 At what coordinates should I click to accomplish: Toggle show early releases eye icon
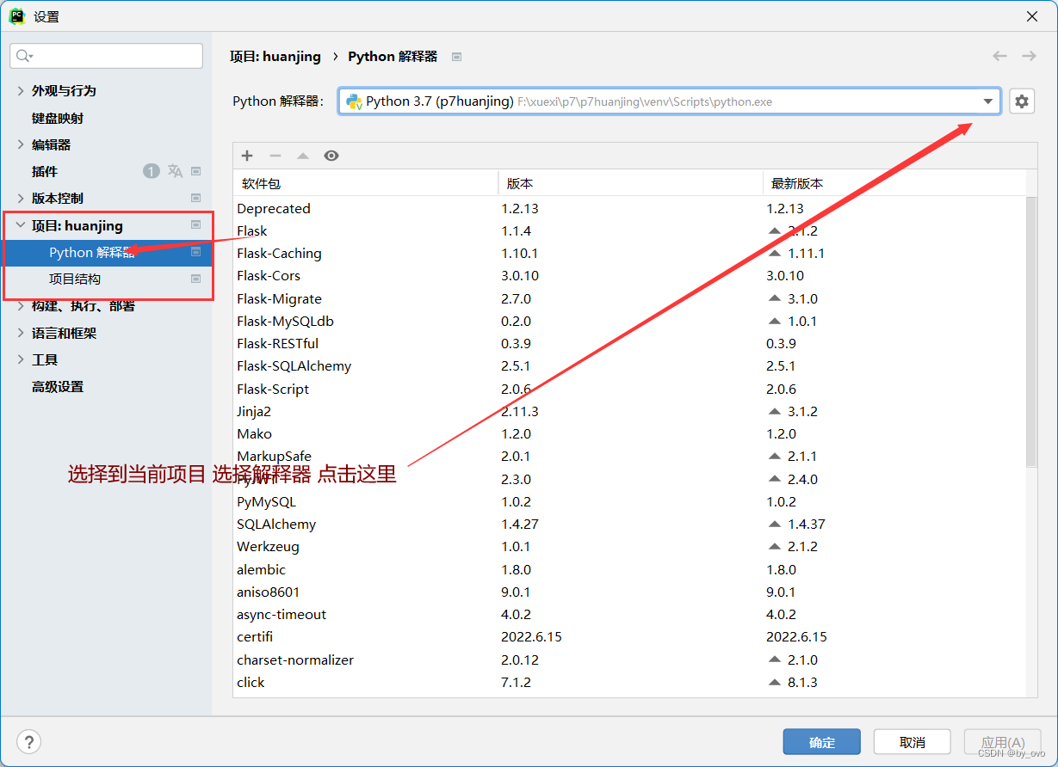click(331, 156)
